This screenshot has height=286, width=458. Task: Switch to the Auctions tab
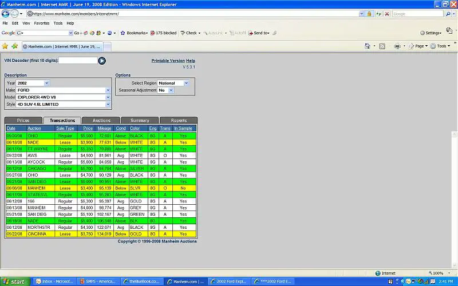(x=101, y=120)
